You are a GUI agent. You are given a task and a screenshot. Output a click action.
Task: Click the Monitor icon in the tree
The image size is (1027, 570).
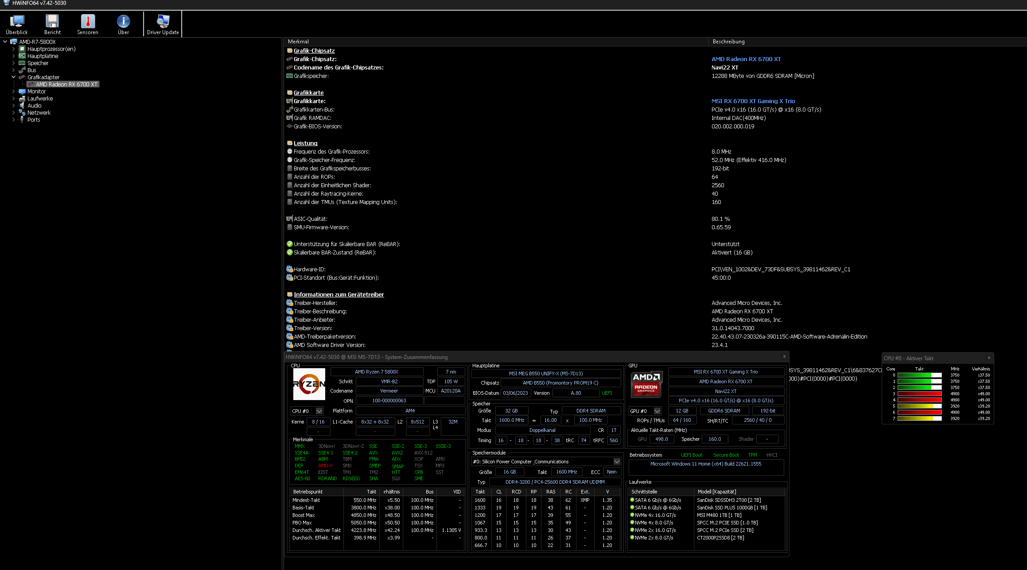pos(22,92)
